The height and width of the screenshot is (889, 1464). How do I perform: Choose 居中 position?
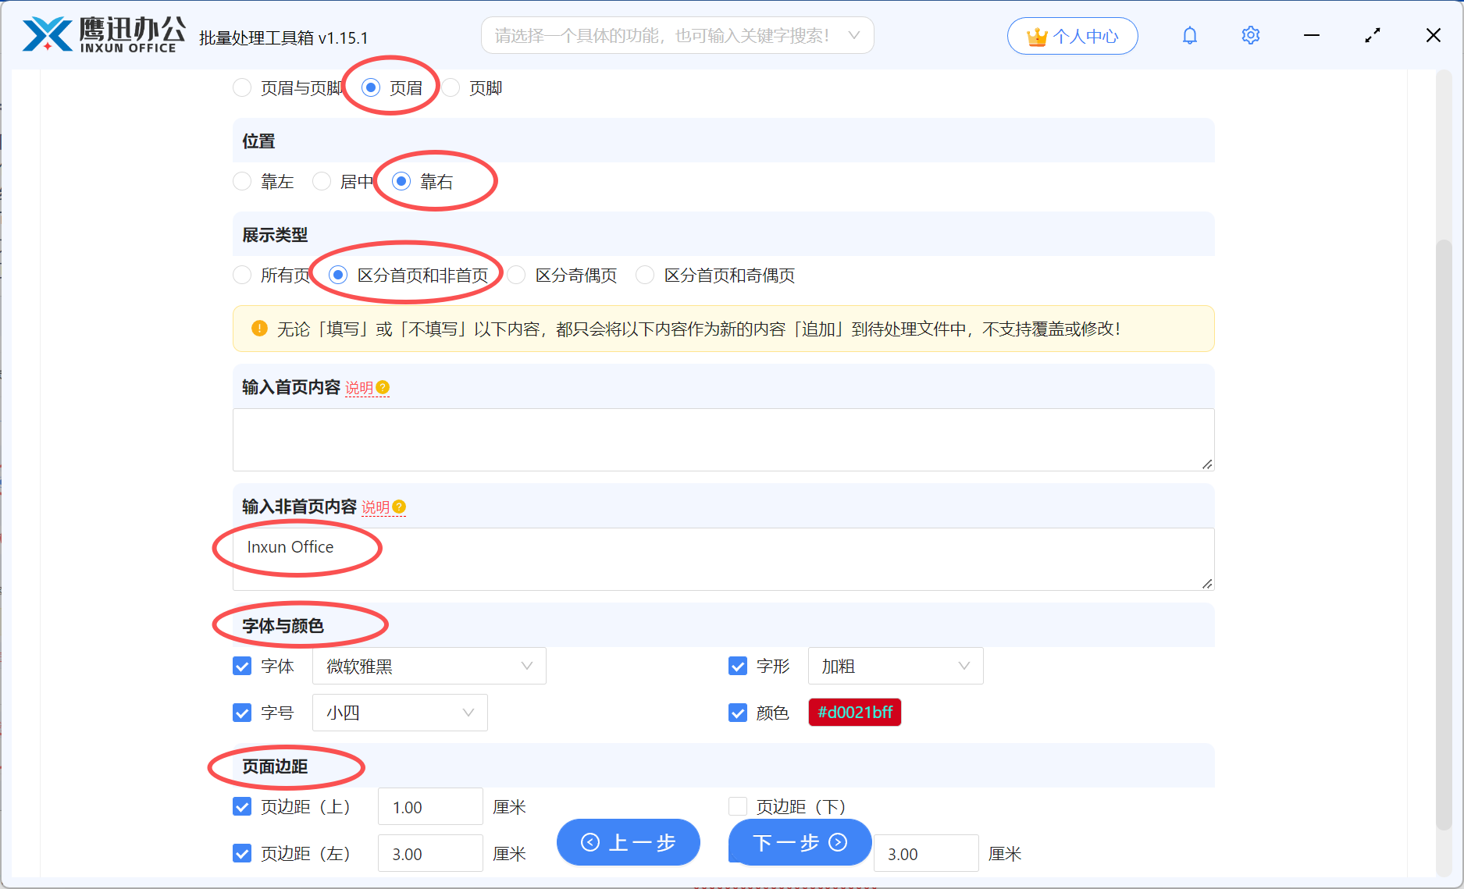[322, 181]
